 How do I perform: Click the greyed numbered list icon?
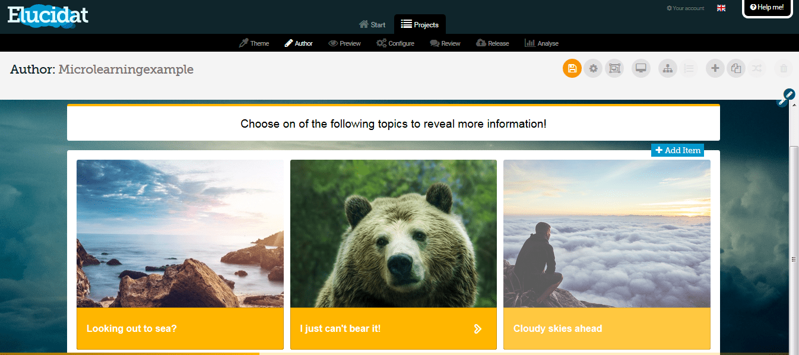(689, 68)
